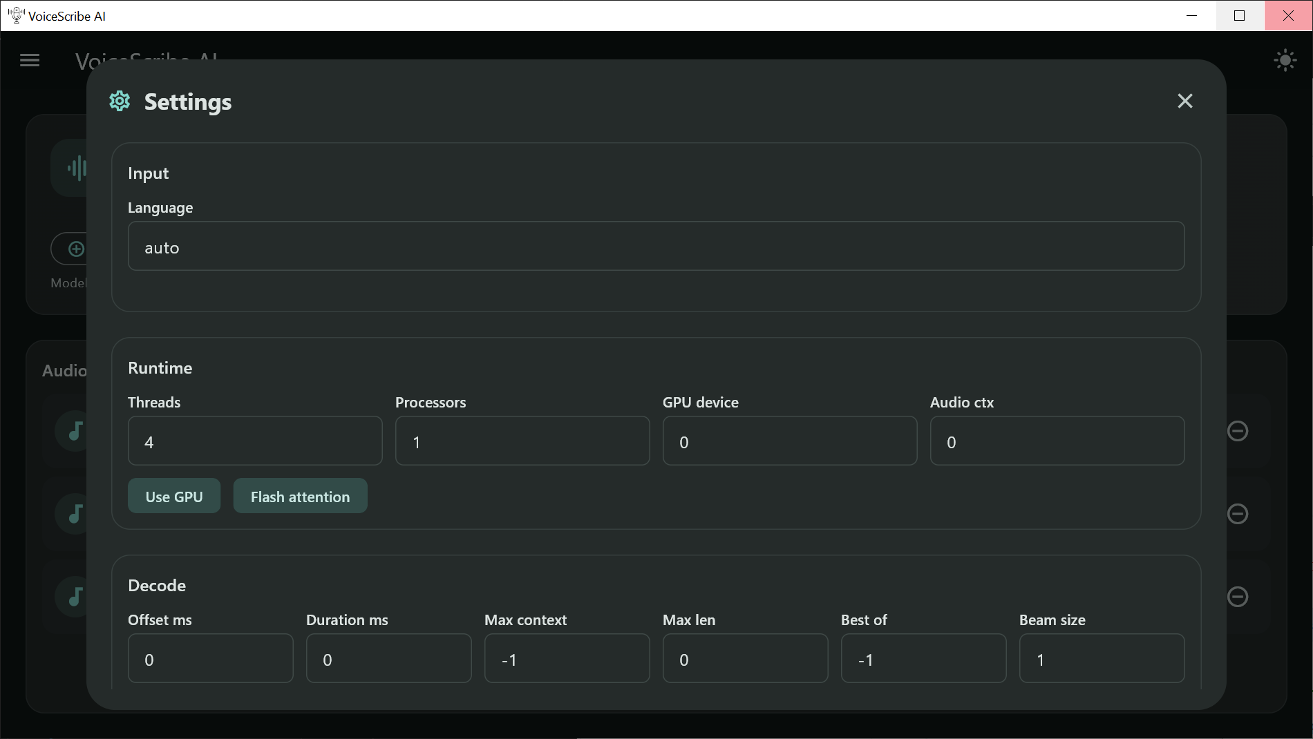
Task: Click the Best of field
Action: (x=923, y=658)
